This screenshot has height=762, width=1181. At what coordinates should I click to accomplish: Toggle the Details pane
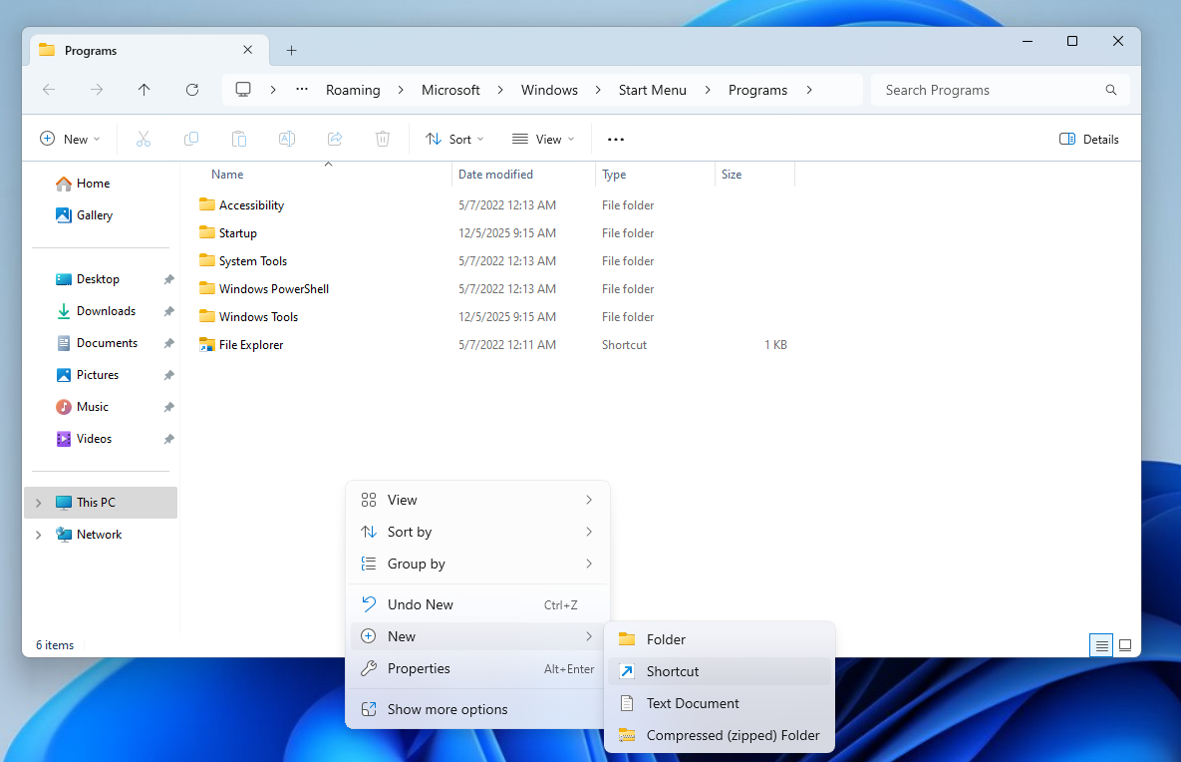point(1088,139)
